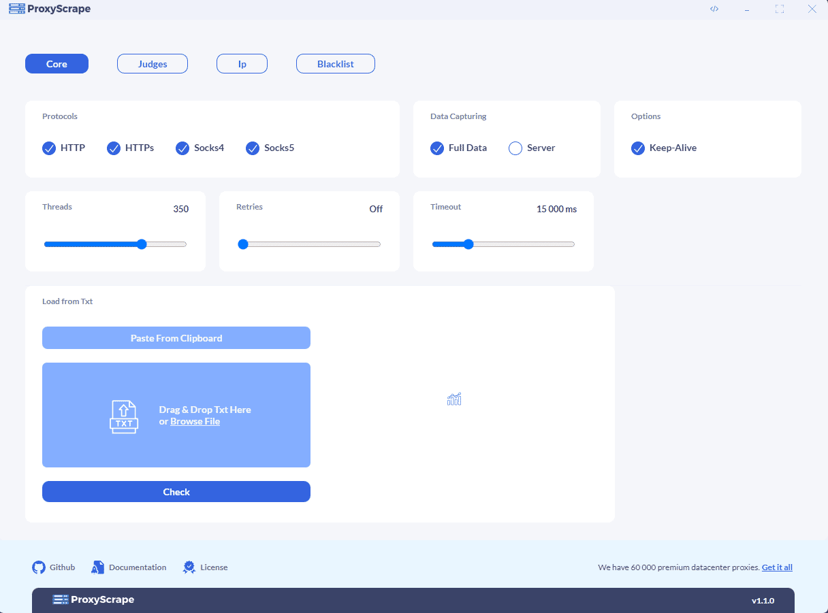This screenshot has height=613, width=828.
Task: Click the Protocols heading
Action: pos(60,116)
